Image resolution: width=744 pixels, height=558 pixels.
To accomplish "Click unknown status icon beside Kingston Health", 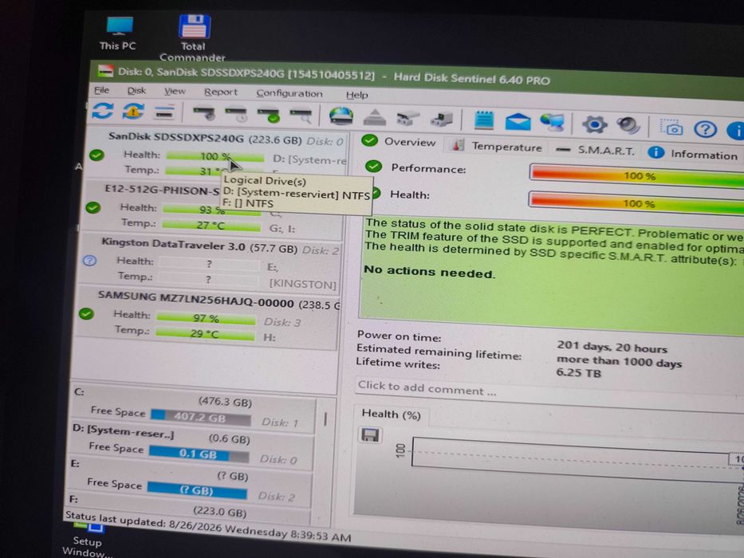I will [89, 261].
